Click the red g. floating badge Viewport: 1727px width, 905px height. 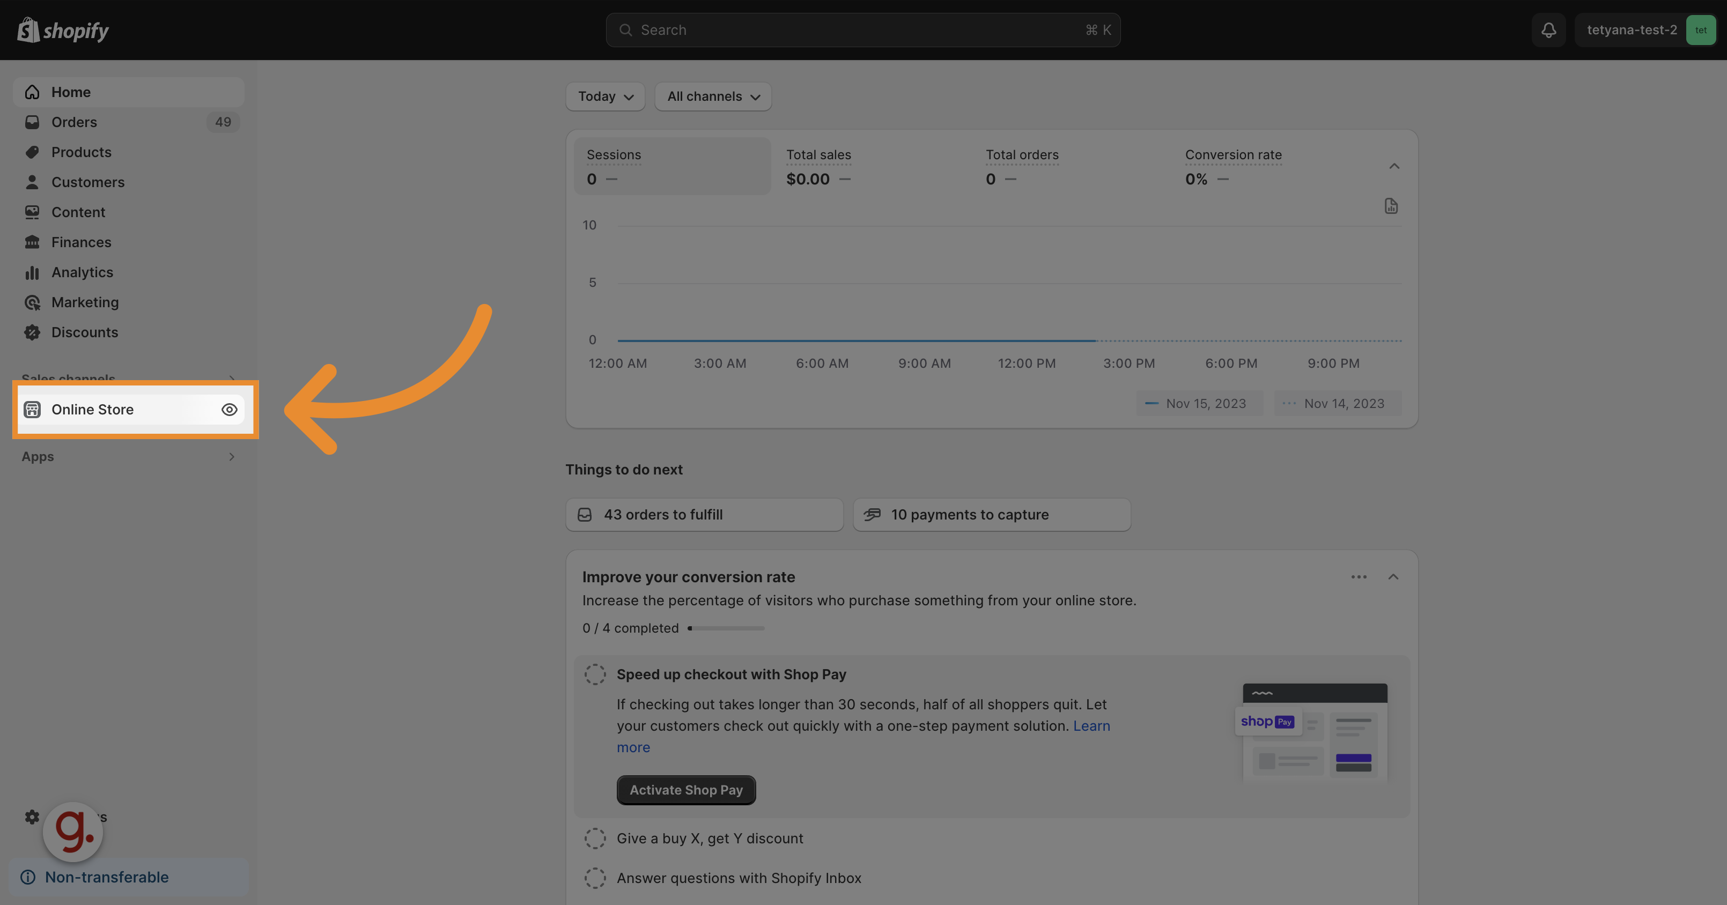click(x=73, y=831)
